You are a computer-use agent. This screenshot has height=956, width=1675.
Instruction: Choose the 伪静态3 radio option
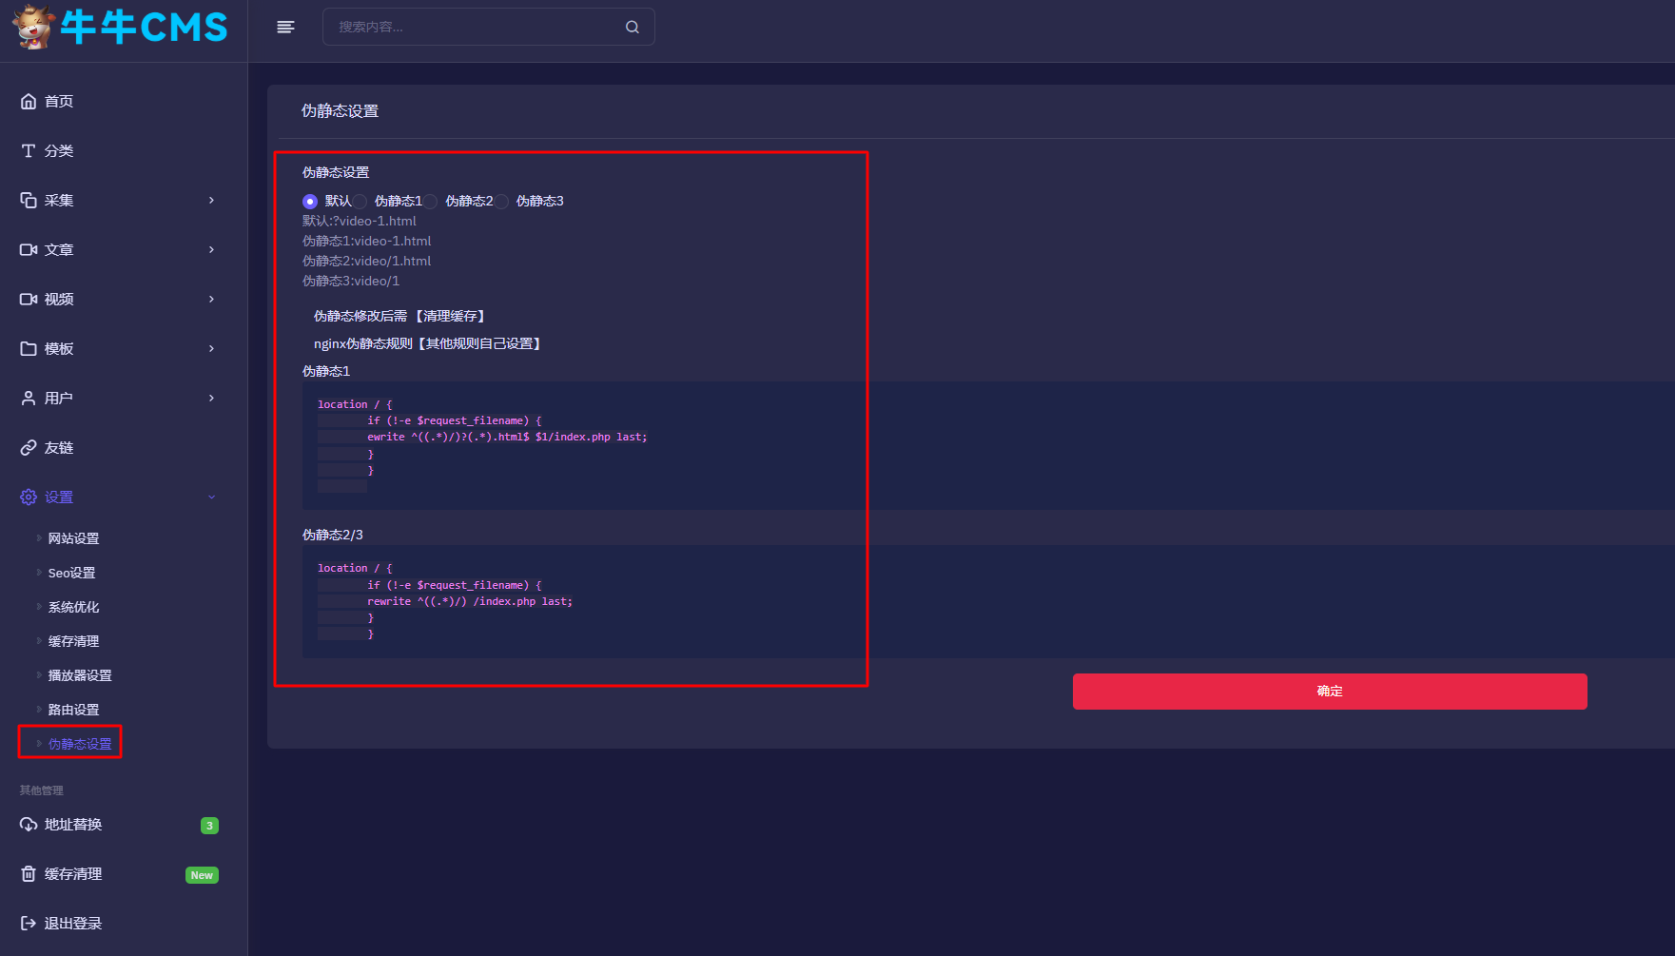coord(502,202)
